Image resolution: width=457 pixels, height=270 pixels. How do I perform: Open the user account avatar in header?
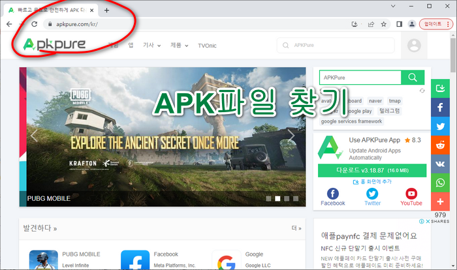point(414,45)
